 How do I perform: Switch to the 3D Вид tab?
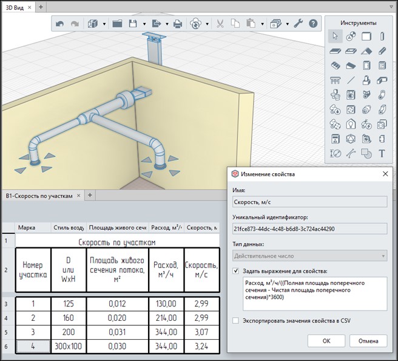(15, 8)
